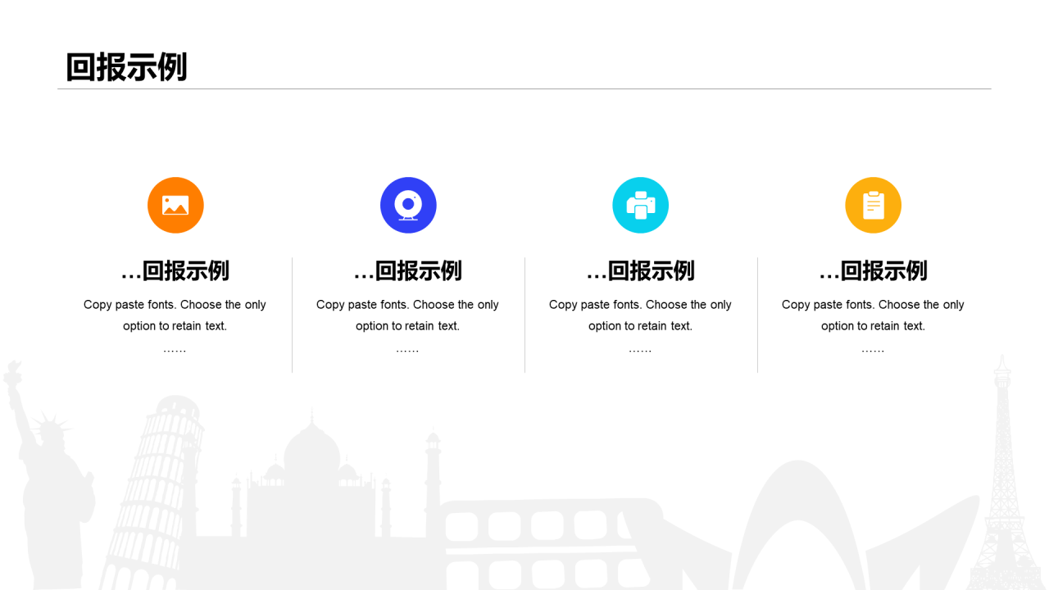This screenshot has width=1049, height=590.
Task: Click the orange picture icon circle
Action: pyautogui.click(x=175, y=205)
